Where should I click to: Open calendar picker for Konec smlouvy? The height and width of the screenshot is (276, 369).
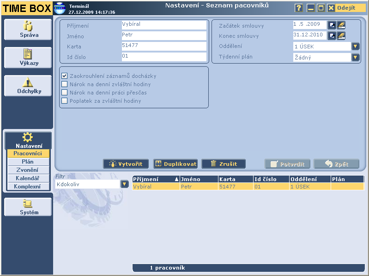tap(332, 35)
